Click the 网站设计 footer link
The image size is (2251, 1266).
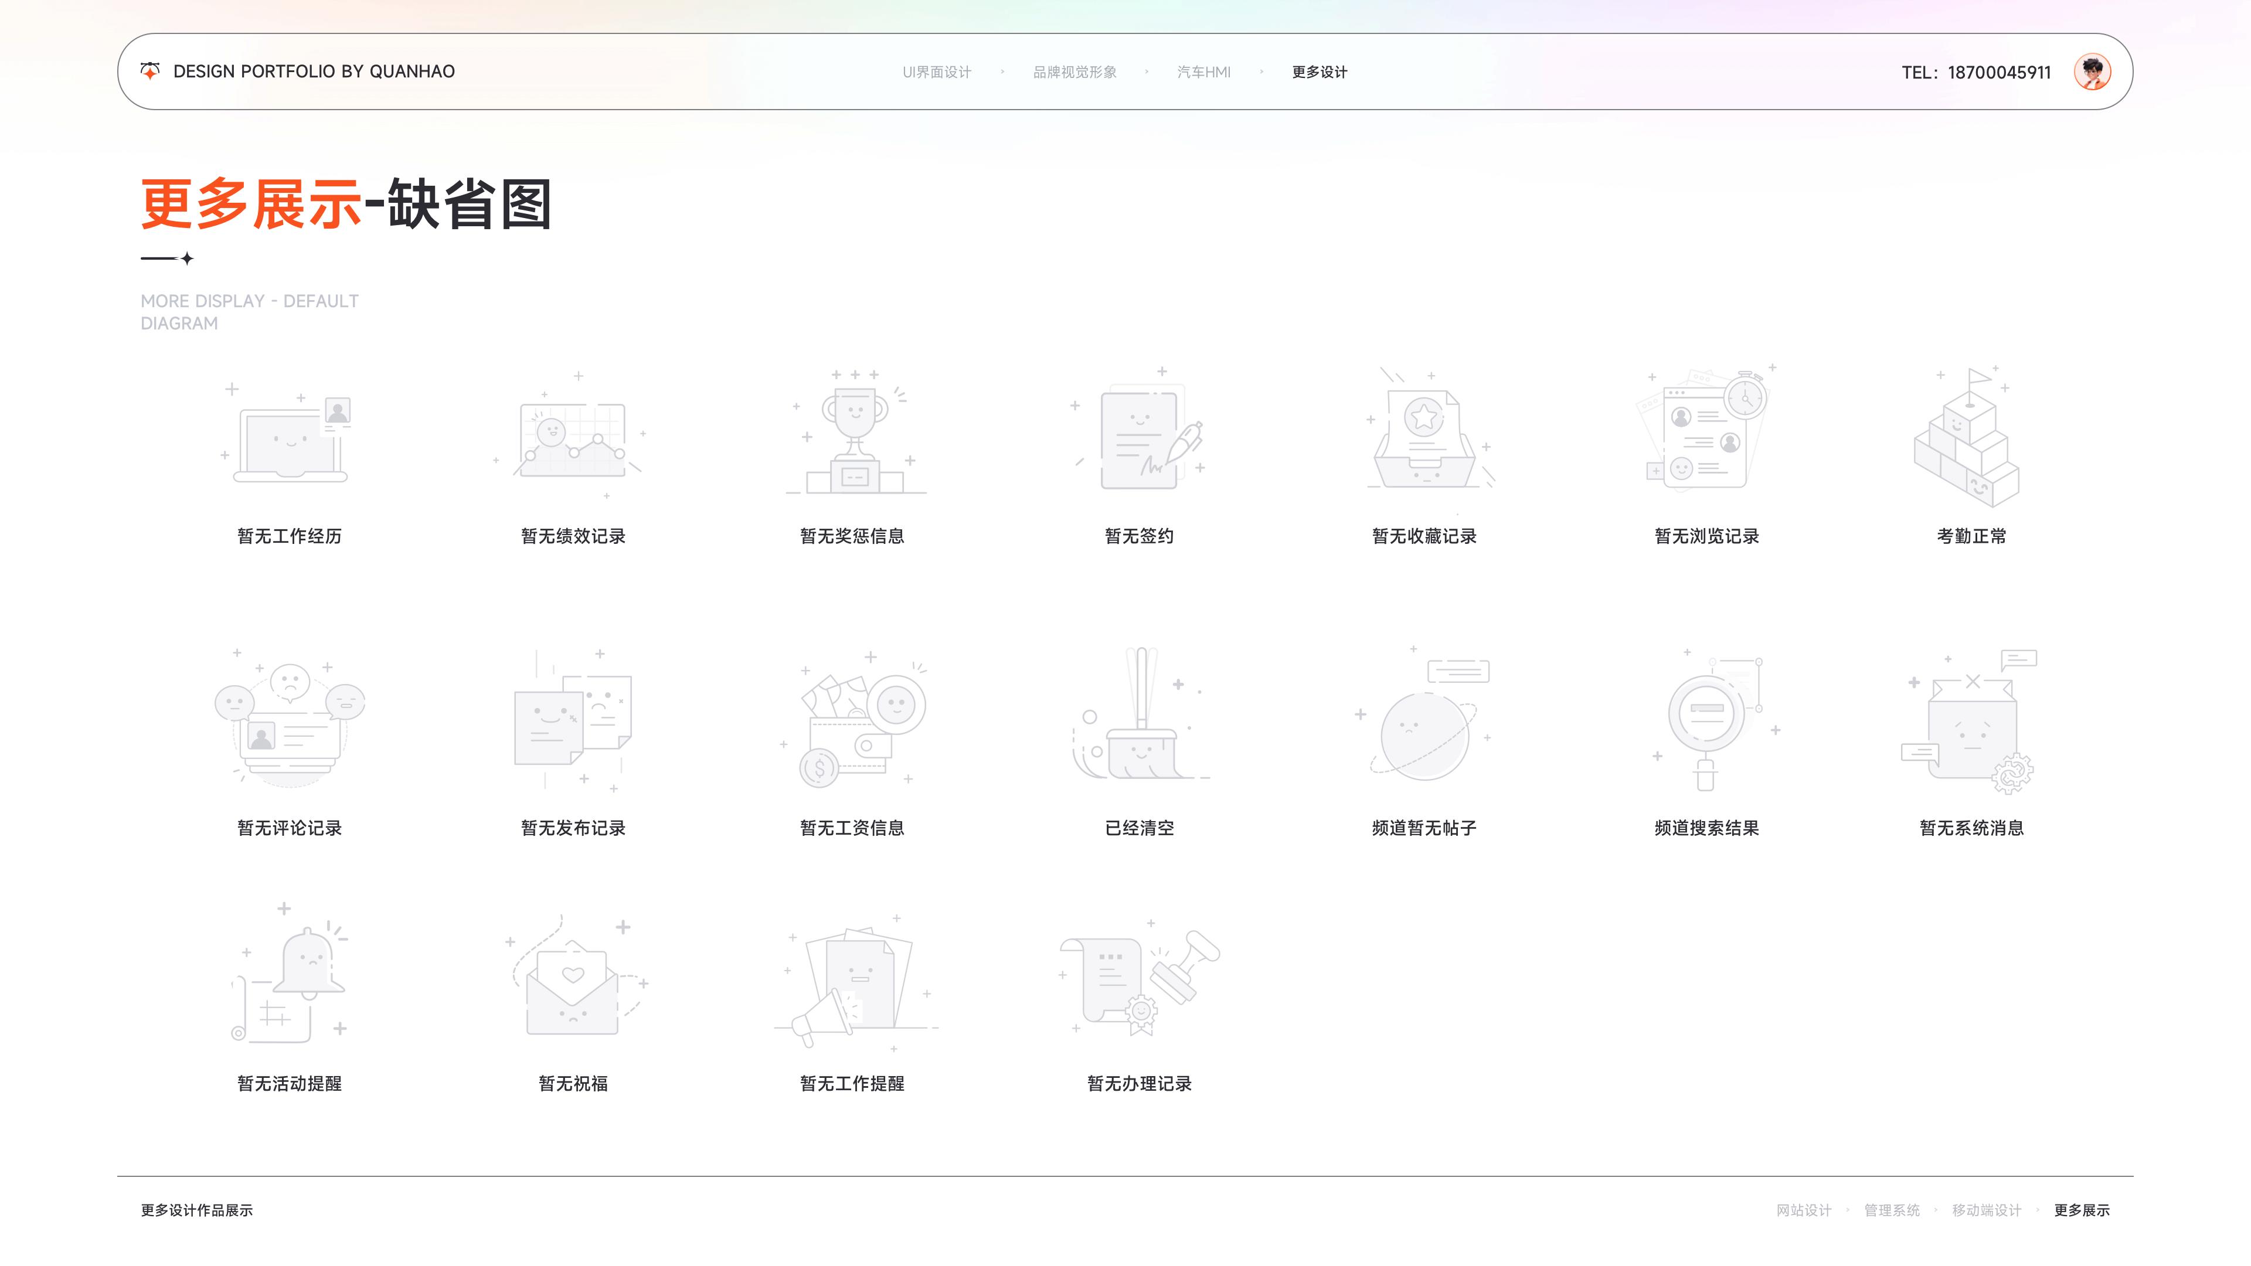[x=1804, y=1210]
